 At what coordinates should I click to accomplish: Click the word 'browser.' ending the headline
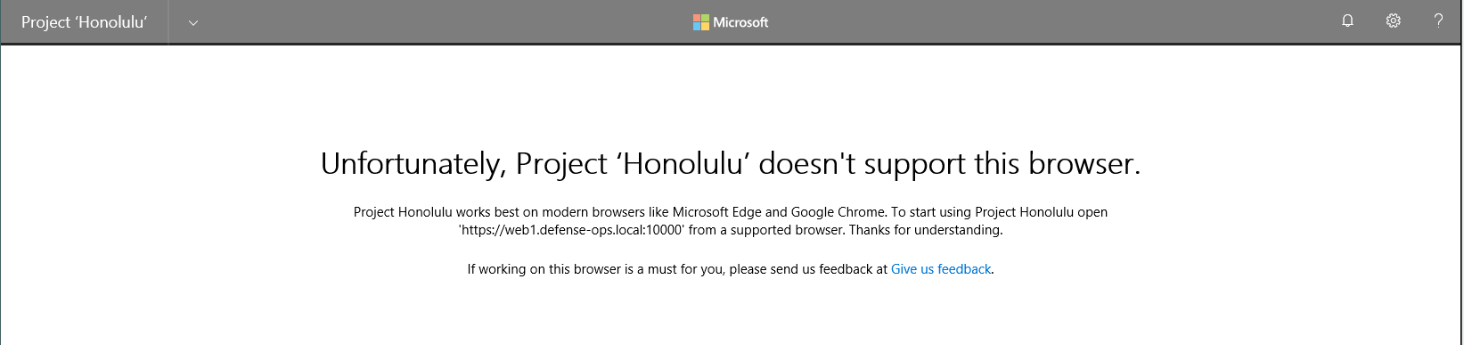(1084, 164)
